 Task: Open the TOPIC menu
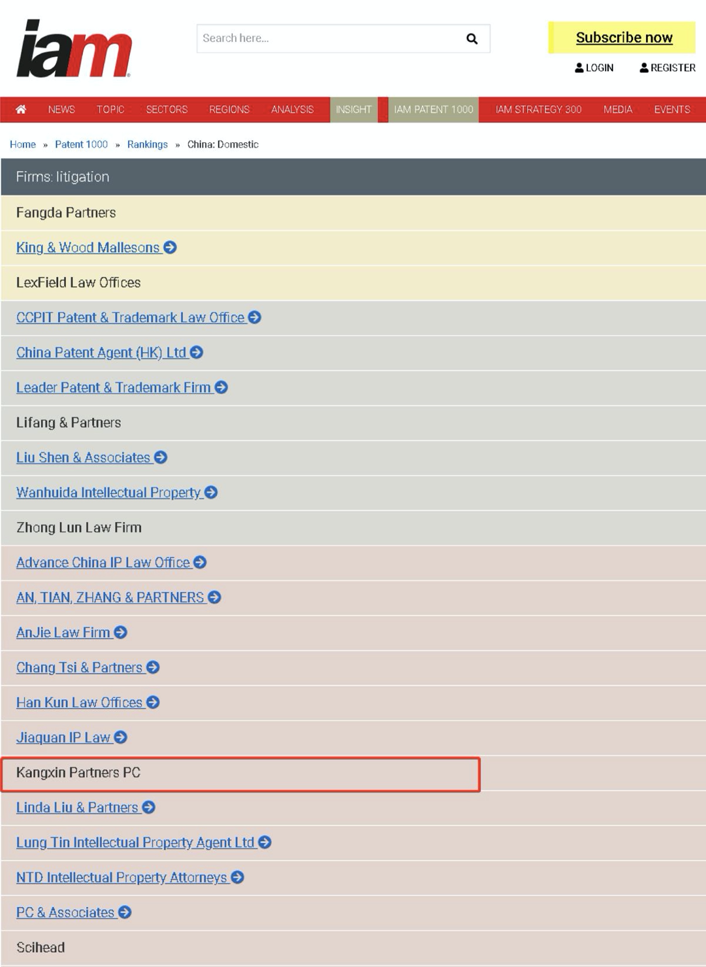(111, 109)
